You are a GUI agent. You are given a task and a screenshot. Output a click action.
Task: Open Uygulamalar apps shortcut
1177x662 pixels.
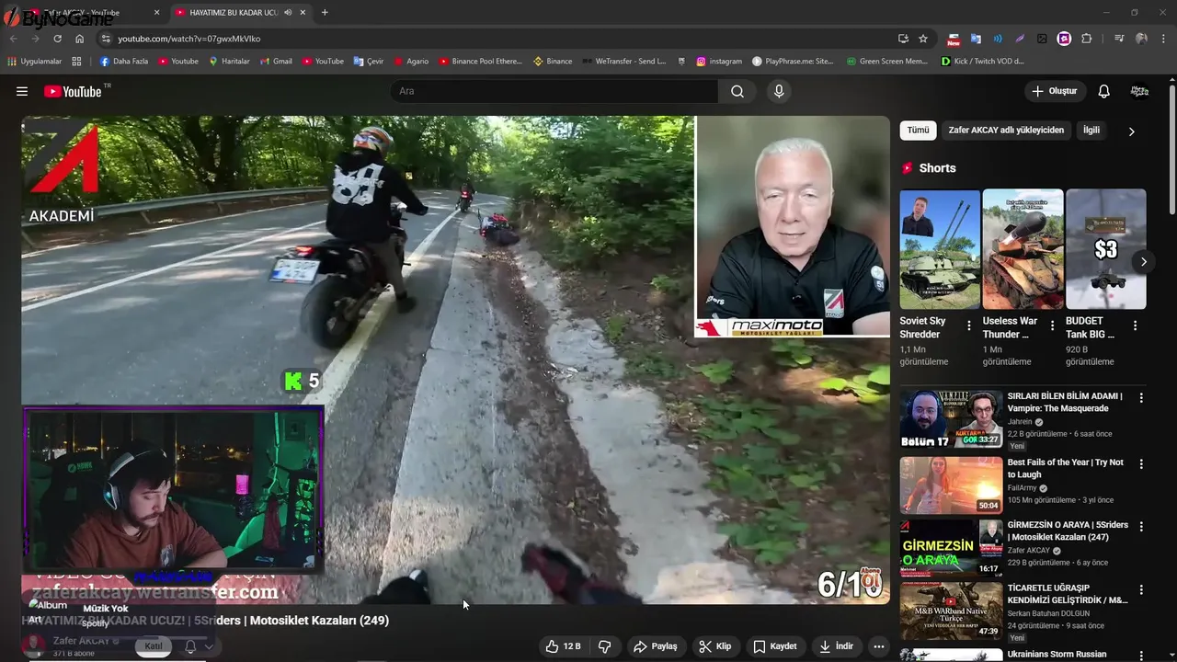click(x=35, y=62)
